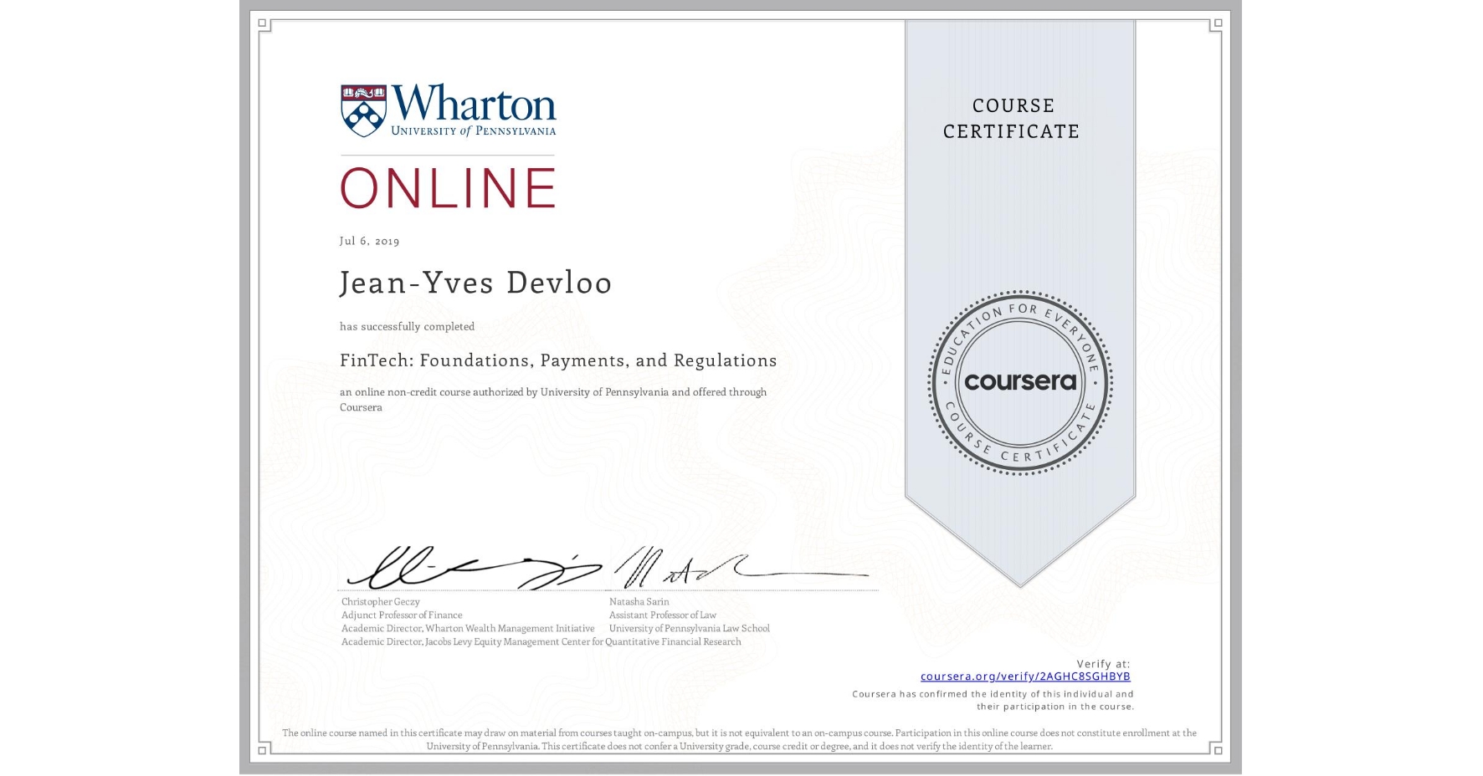Click the course title FinTech: Foundations, Payments, and Regulations
1483x776 pixels.
click(557, 360)
